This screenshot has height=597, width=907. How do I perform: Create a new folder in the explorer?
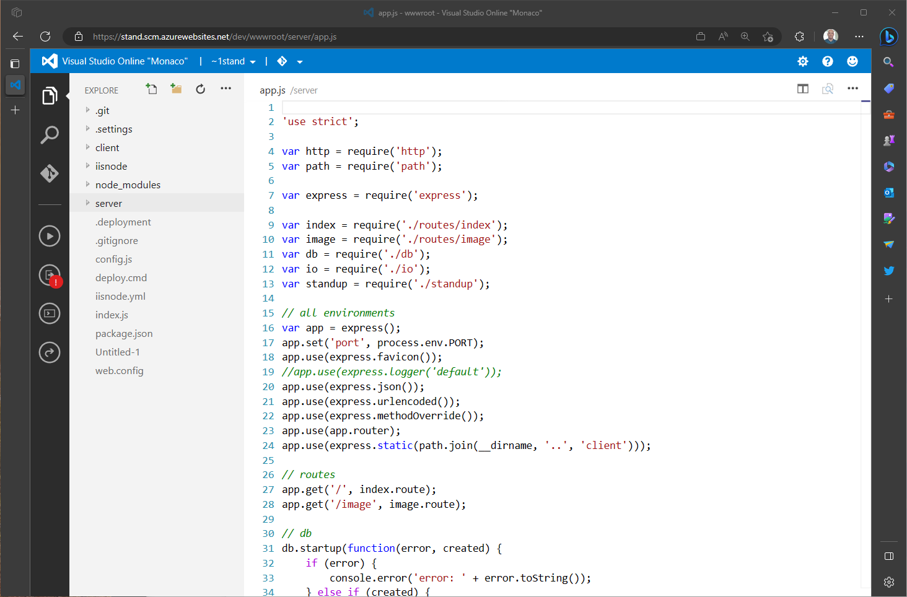coord(176,89)
